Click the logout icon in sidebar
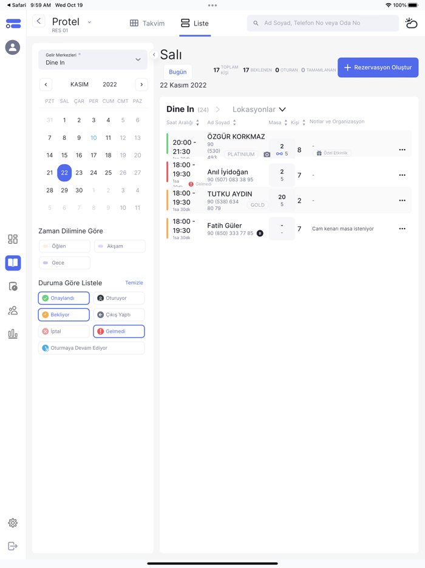This screenshot has height=568, width=425. point(13,546)
